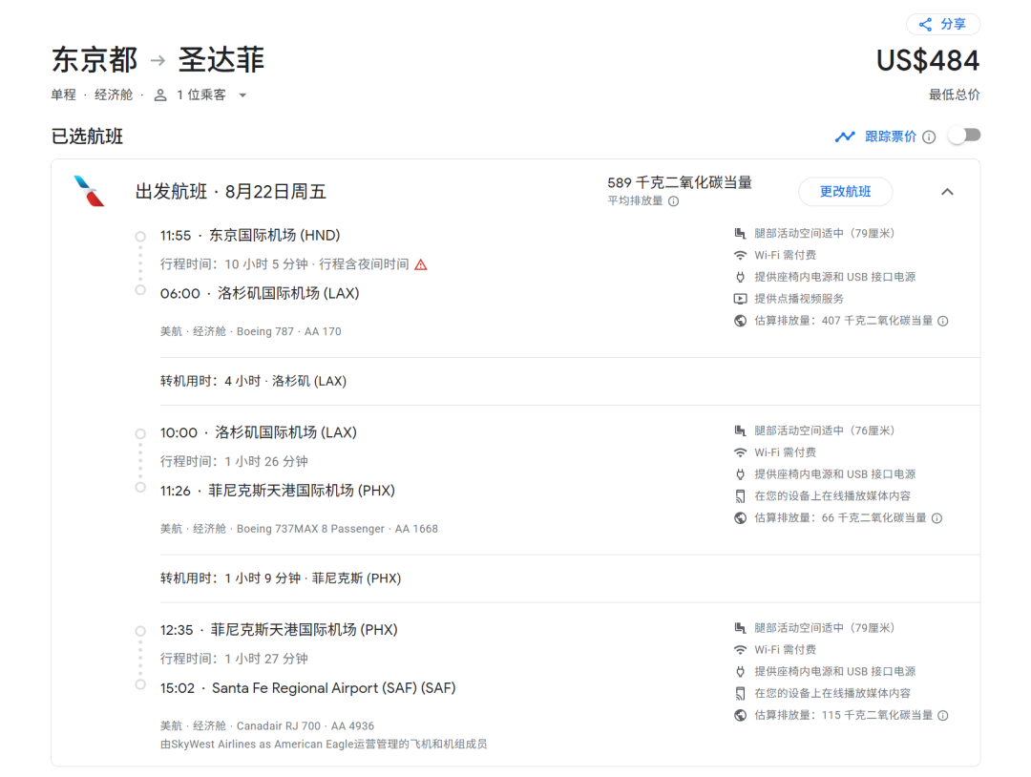Viewport: 1031px width, 777px height.
Task: Click the 经济舱 cabin class label
Action: 114,95
